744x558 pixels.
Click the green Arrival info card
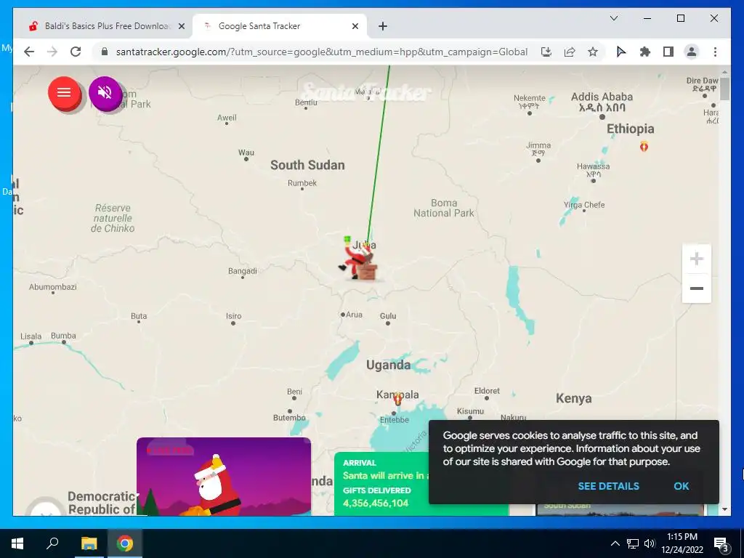coord(382,483)
